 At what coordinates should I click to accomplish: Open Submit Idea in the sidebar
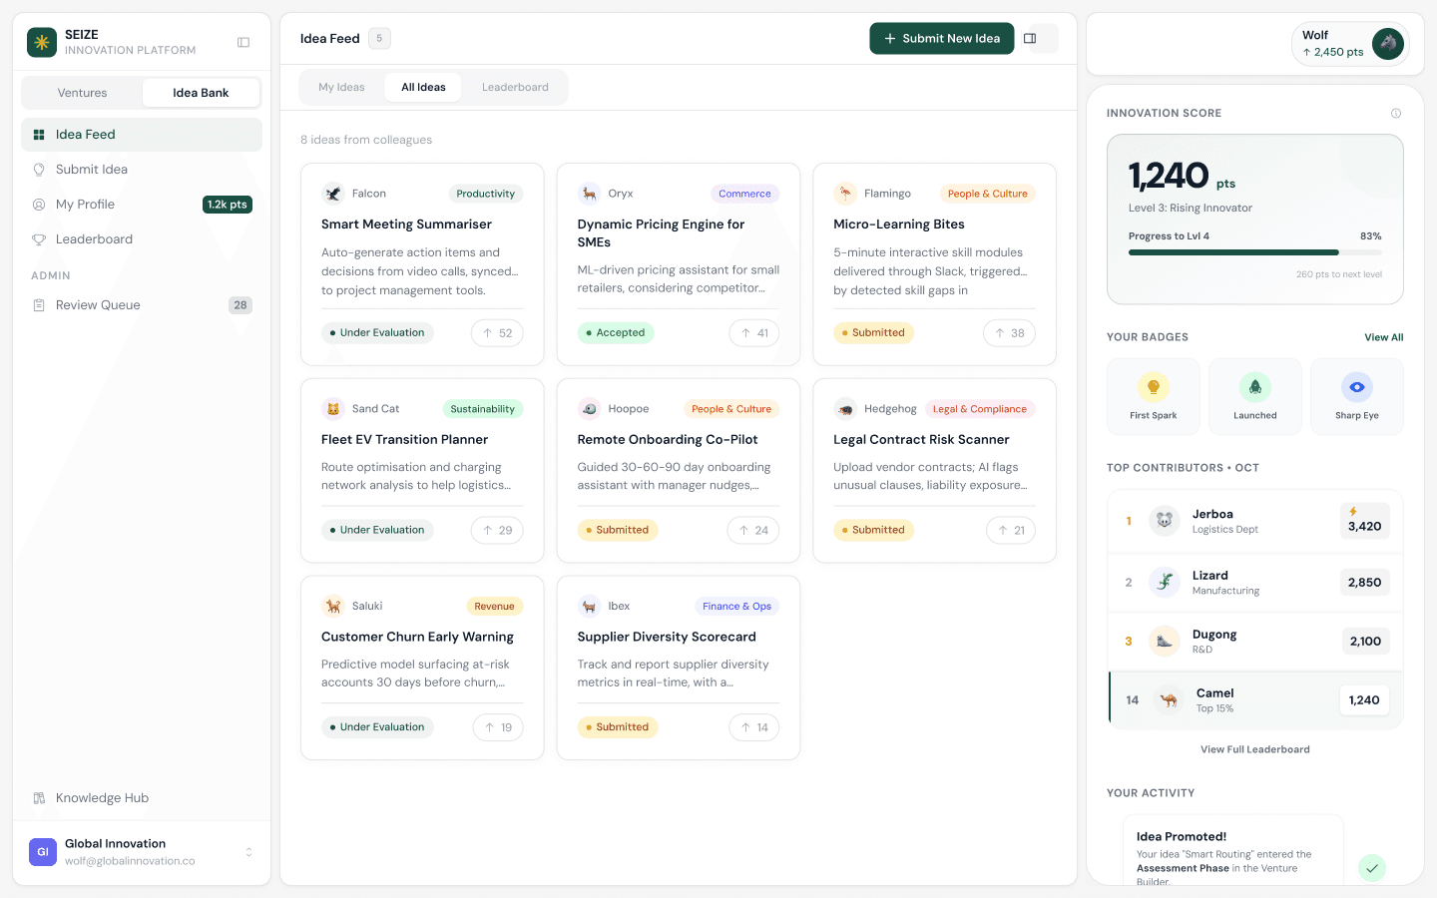142,170
